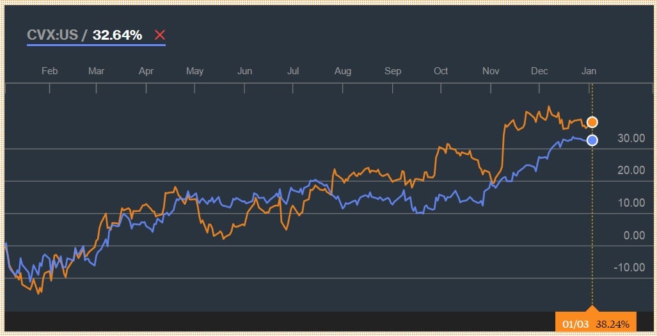
Task: Click the orange endpoint circle marker
Action: pos(592,122)
